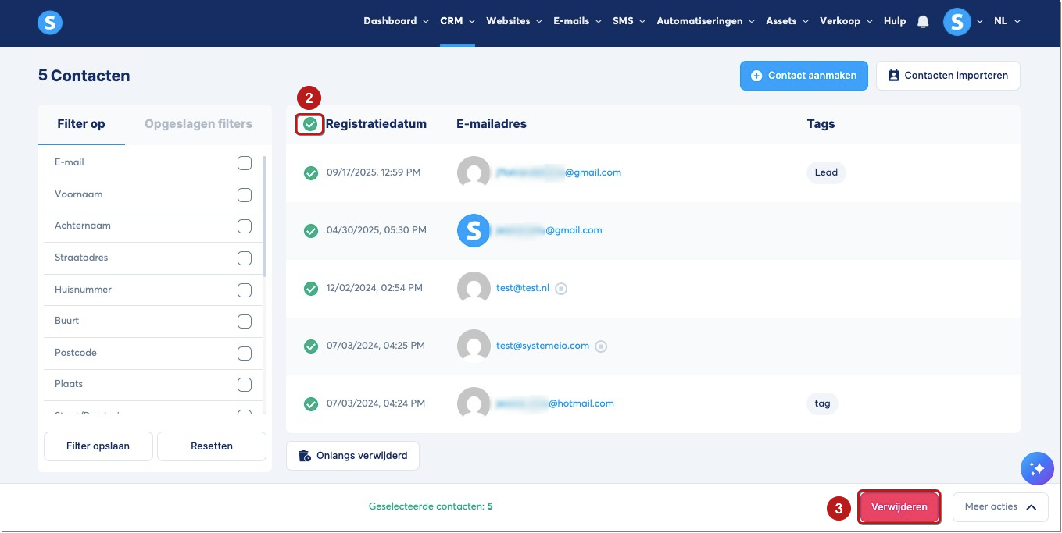Switch to the Opgeslagen filters tab
1062x533 pixels.
[x=198, y=124]
